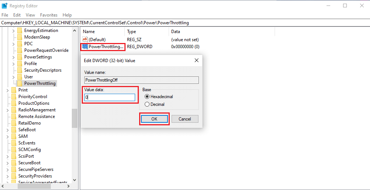Select the Print folder icon
Viewport: 370px width, 190px height.
[x=14, y=90]
